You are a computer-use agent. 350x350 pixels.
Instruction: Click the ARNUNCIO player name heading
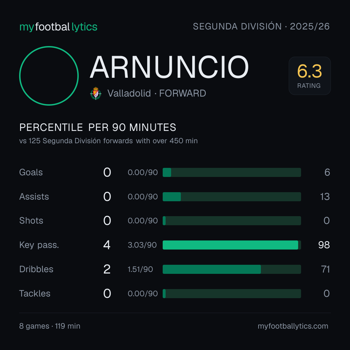[169, 67]
